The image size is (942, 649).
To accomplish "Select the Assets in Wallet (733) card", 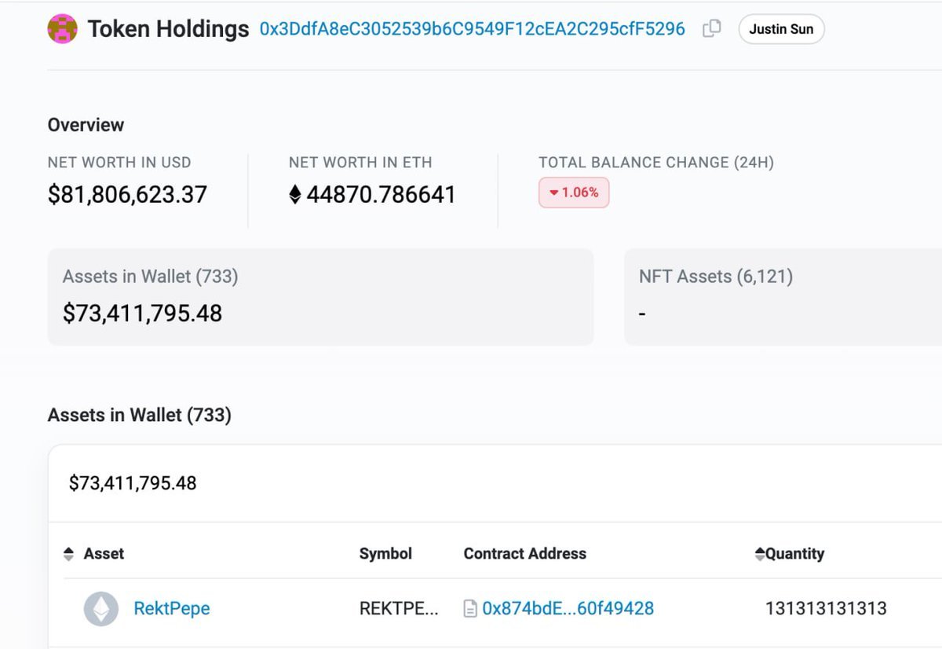I will [x=320, y=297].
